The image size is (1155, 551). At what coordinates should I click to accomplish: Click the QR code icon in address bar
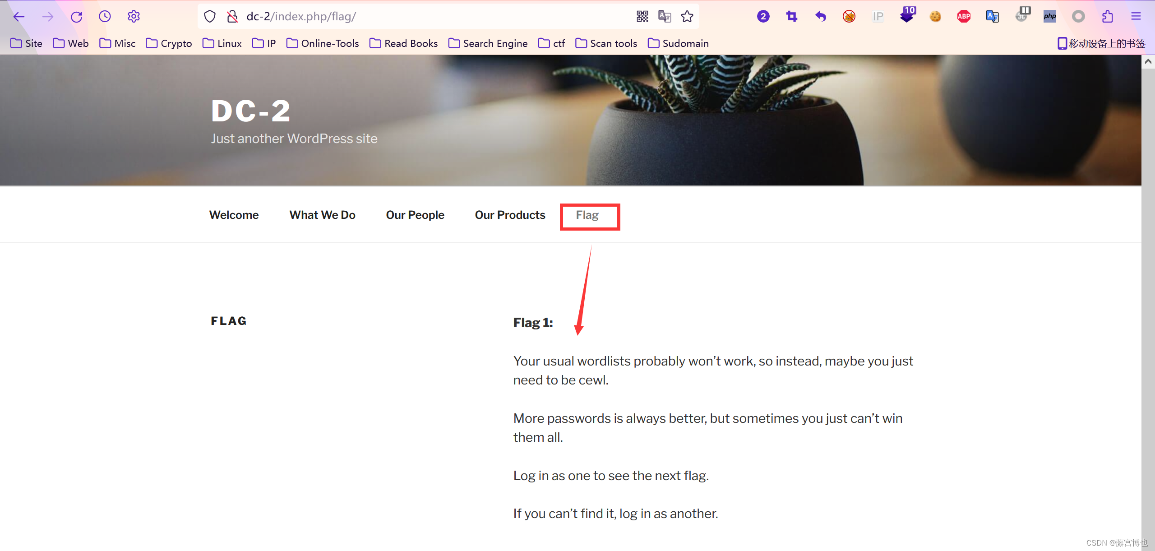(x=642, y=17)
